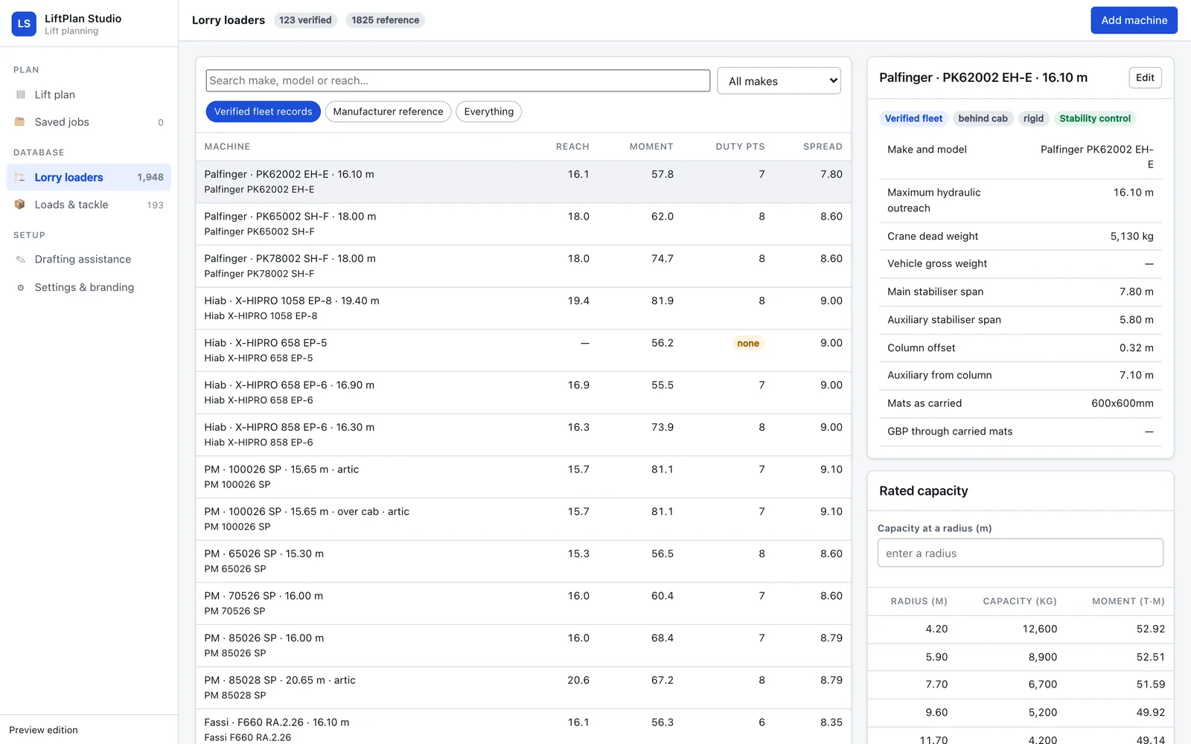Click the Settings & branding gear icon
The width and height of the screenshot is (1191, 744).
pyautogui.click(x=20, y=287)
